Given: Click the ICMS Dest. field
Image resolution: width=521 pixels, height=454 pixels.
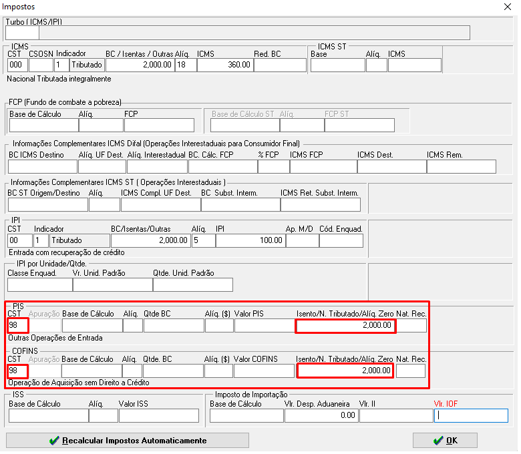Looking at the screenshot, I should (392, 167).
